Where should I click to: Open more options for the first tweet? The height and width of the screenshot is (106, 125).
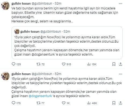[120, 4]
